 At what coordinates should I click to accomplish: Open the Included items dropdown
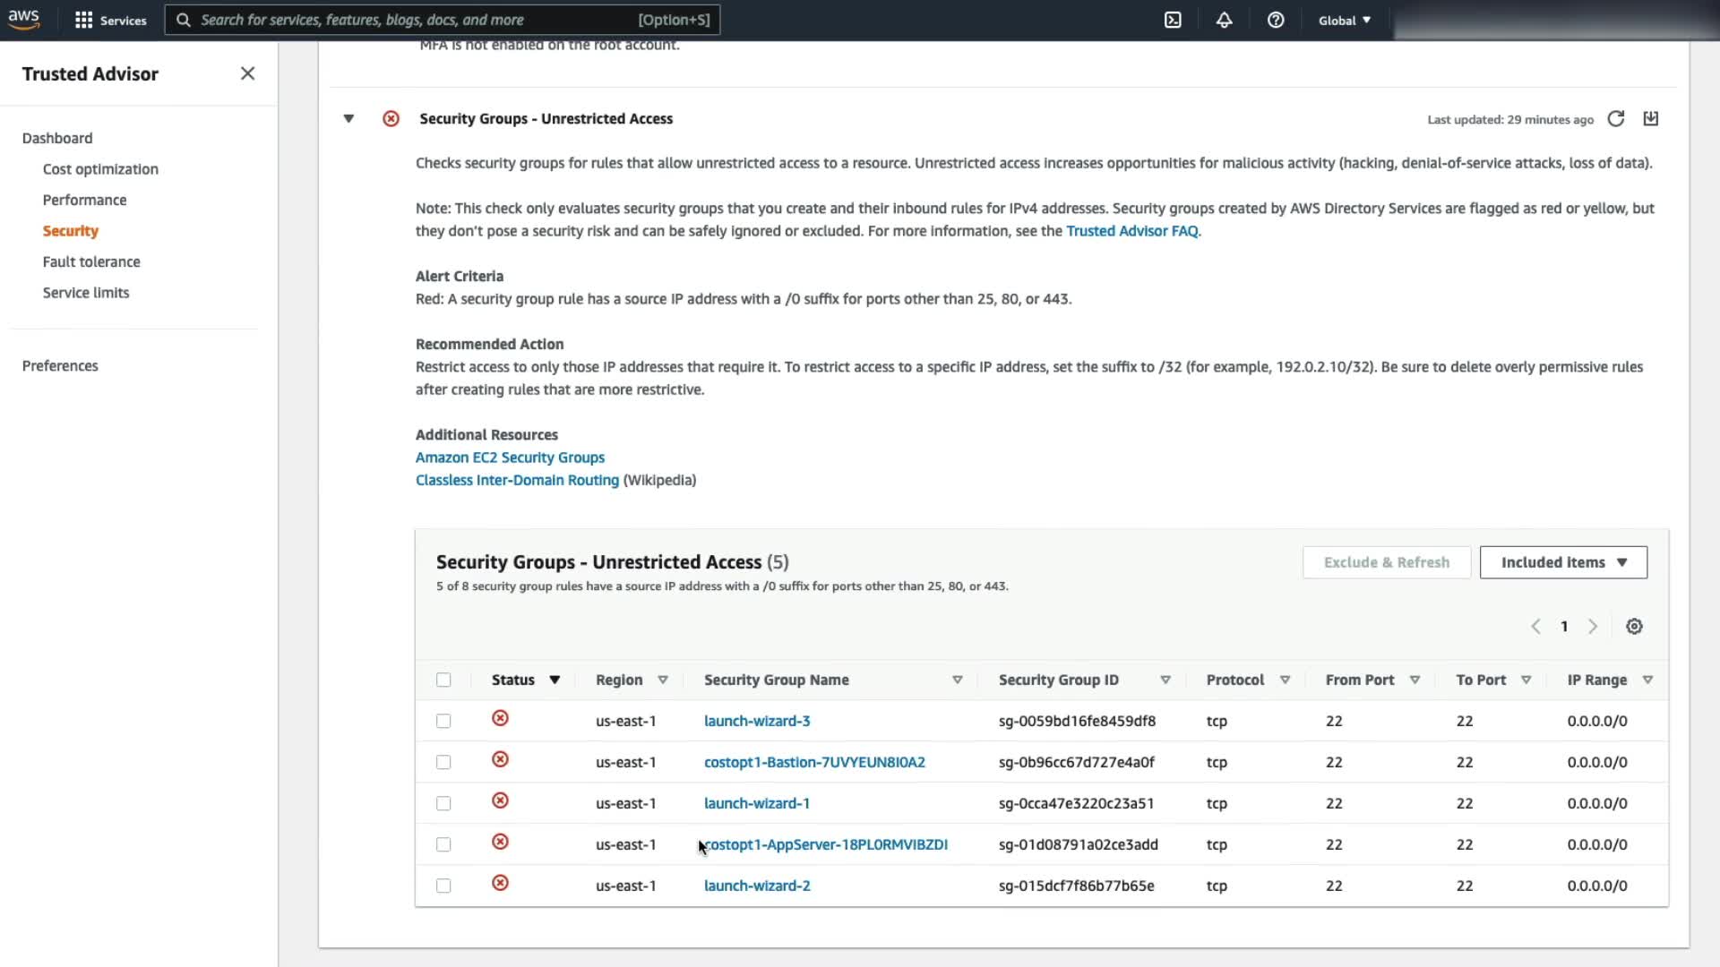(x=1563, y=562)
